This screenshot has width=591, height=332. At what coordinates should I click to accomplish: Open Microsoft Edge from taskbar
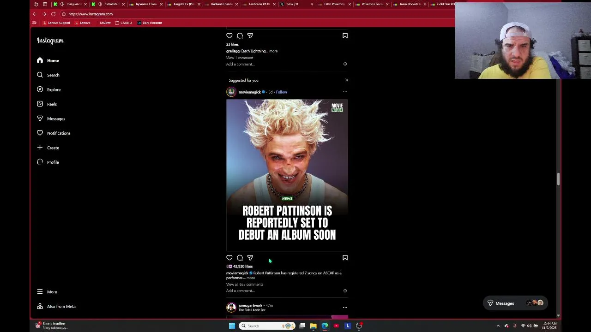point(325,326)
